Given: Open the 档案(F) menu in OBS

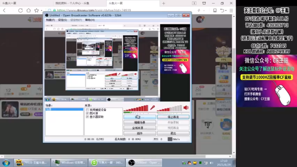Looking at the screenshot, I should tap(50, 20).
